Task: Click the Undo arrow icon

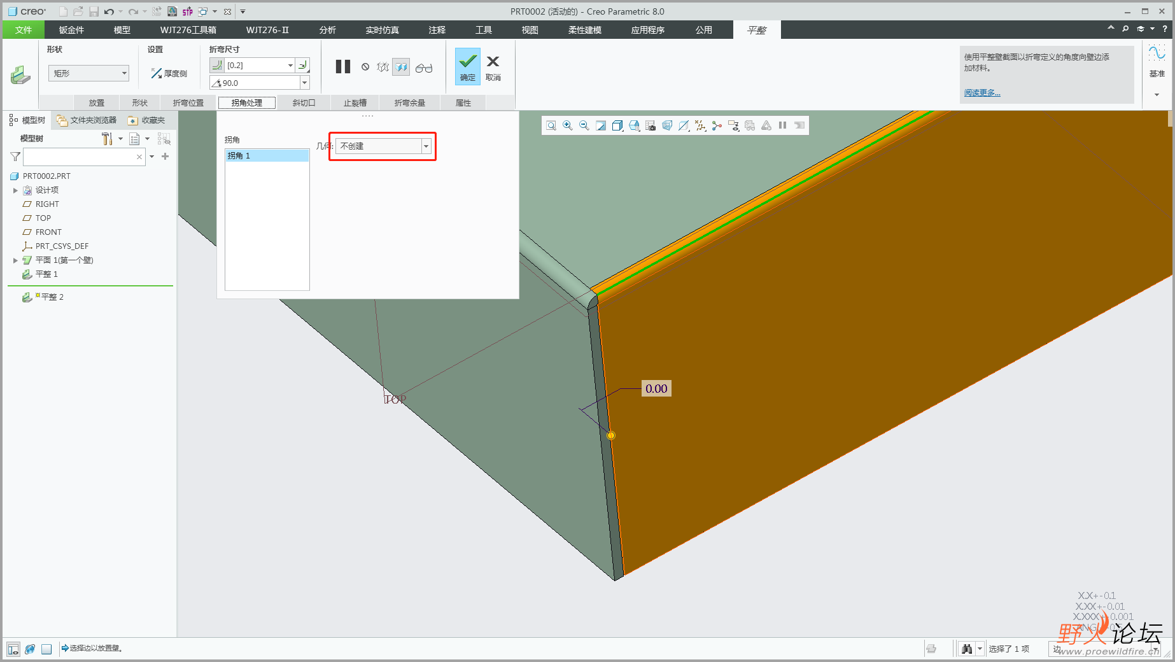Action: click(109, 11)
